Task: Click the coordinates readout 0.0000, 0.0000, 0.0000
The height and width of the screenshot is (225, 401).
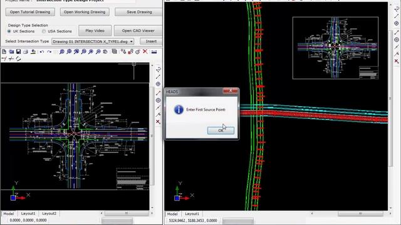Action: [x=28, y=220]
